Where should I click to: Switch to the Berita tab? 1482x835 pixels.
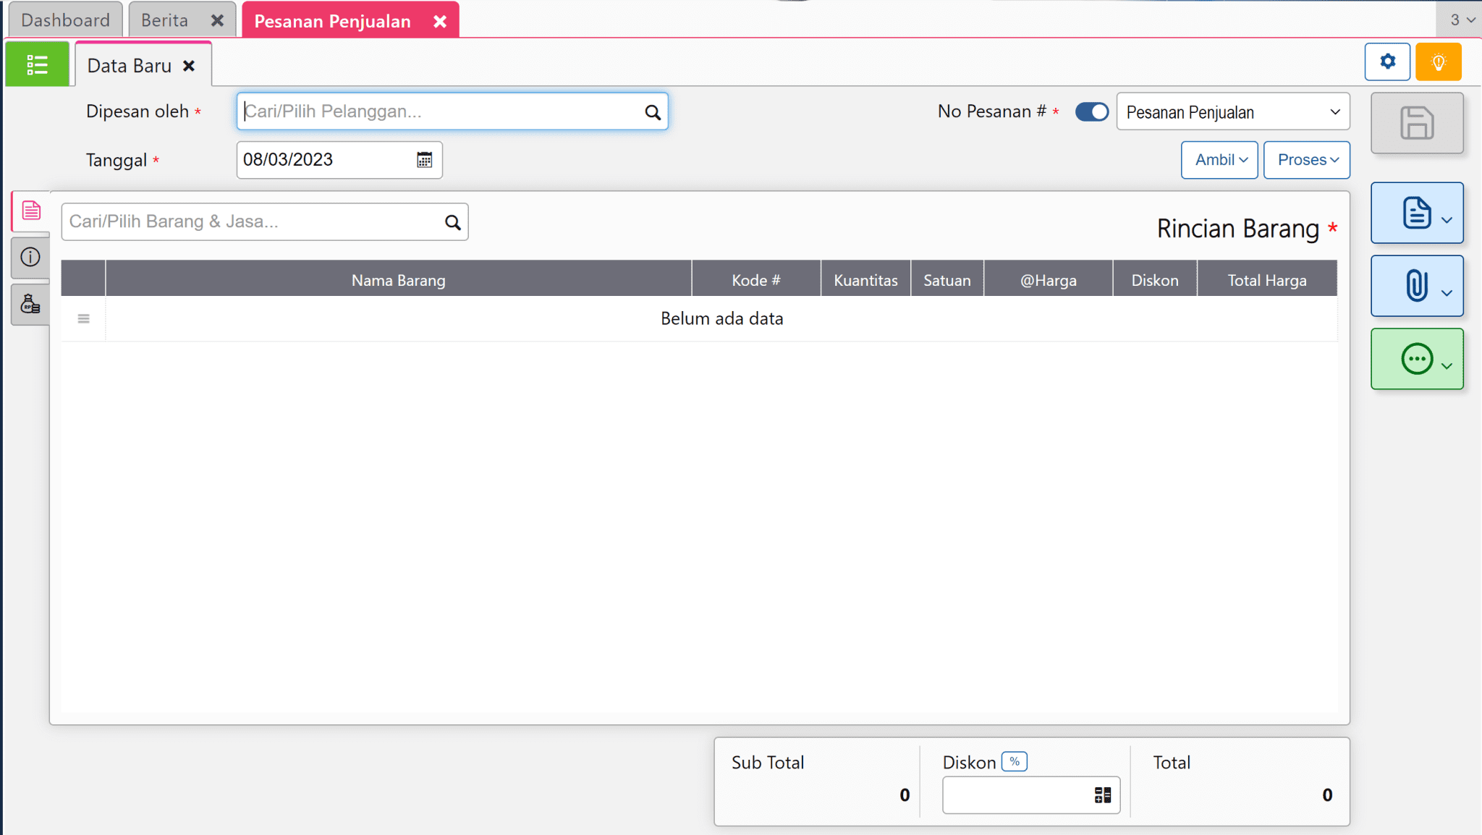coord(165,20)
